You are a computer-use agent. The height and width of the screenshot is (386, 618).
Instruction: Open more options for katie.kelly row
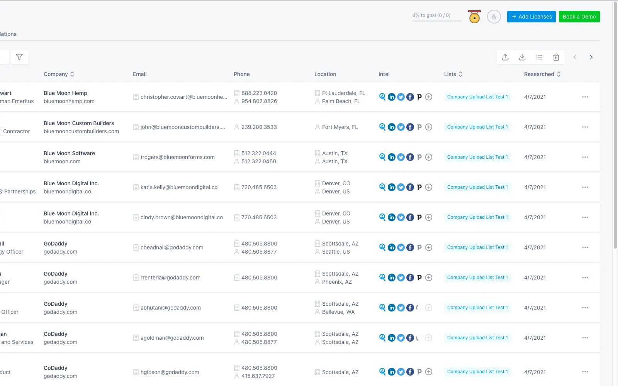(585, 187)
